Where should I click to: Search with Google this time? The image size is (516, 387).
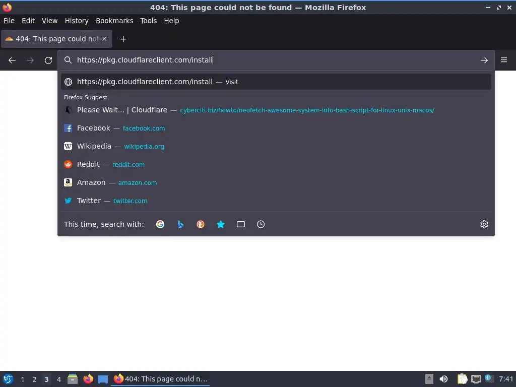coord(160,224)
